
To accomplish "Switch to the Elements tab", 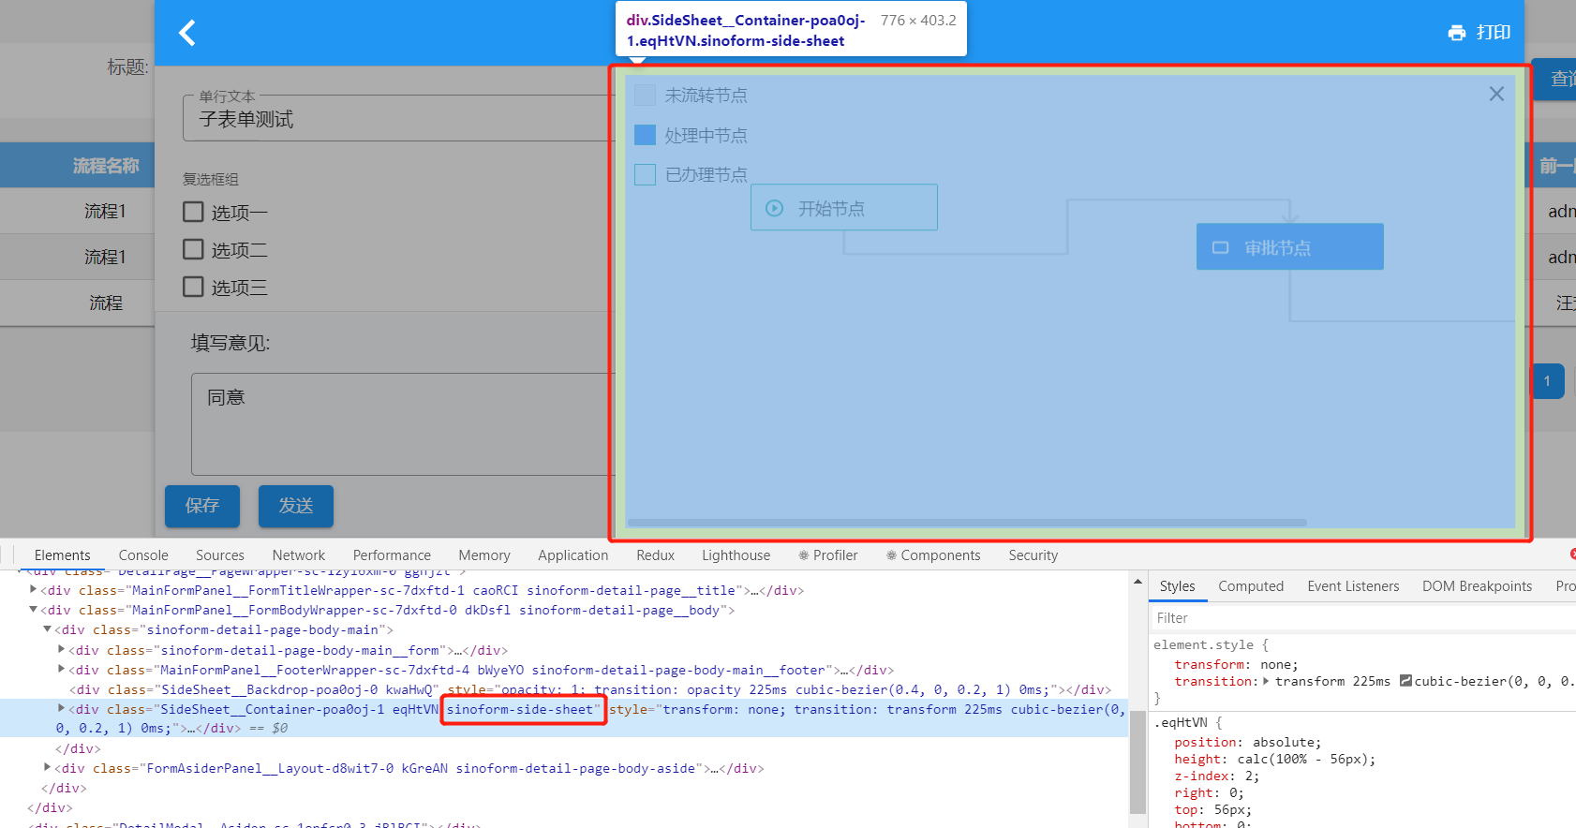I will click(62, 555).
